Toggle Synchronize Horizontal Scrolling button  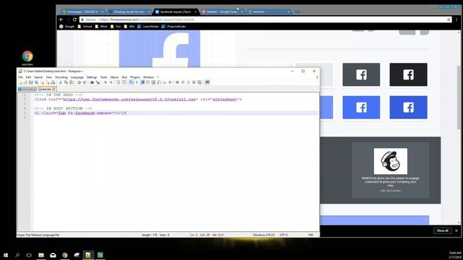point(124,82)
